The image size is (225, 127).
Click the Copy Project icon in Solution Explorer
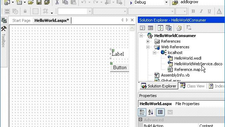(169, 28)
